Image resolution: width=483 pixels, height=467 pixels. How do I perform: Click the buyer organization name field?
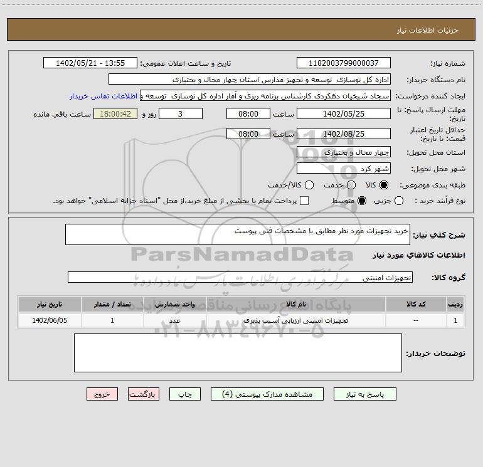(x=250, y=80)
